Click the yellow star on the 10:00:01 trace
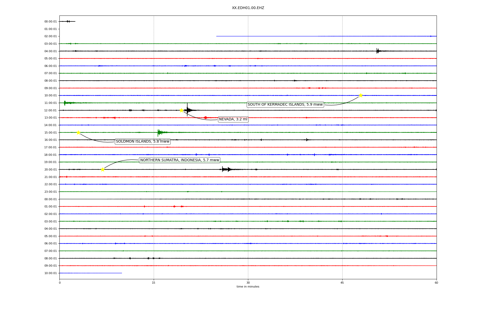The height and width of the screenshot is (310, 496). click(361, 95)
